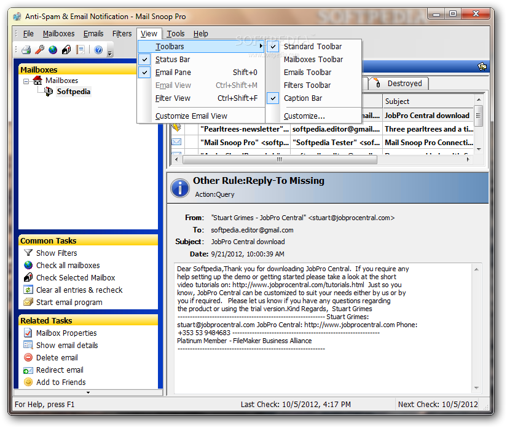The height and width of the screenshot is (428, 507).
Task: Open the Filters menu
Action: point(122,34)
